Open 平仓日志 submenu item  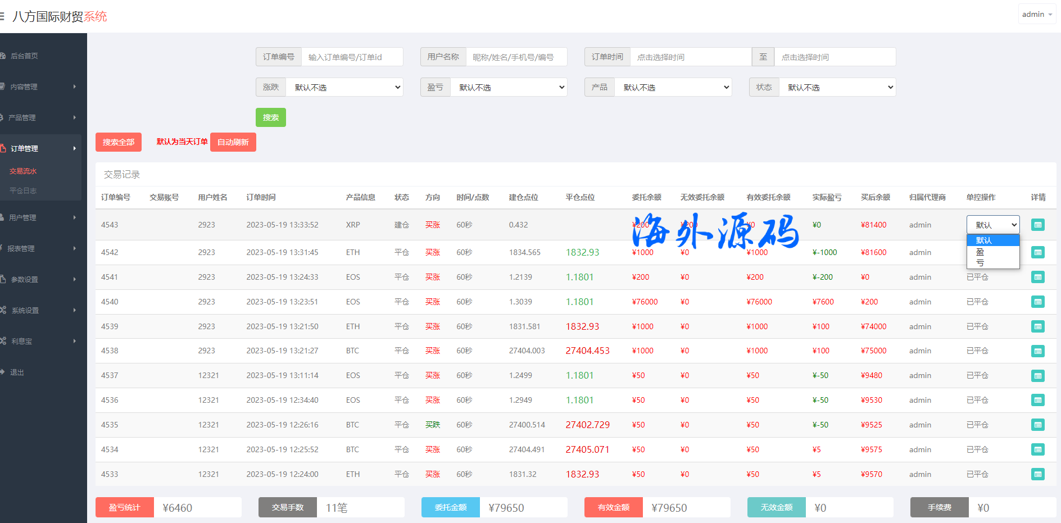coord(23,190)
